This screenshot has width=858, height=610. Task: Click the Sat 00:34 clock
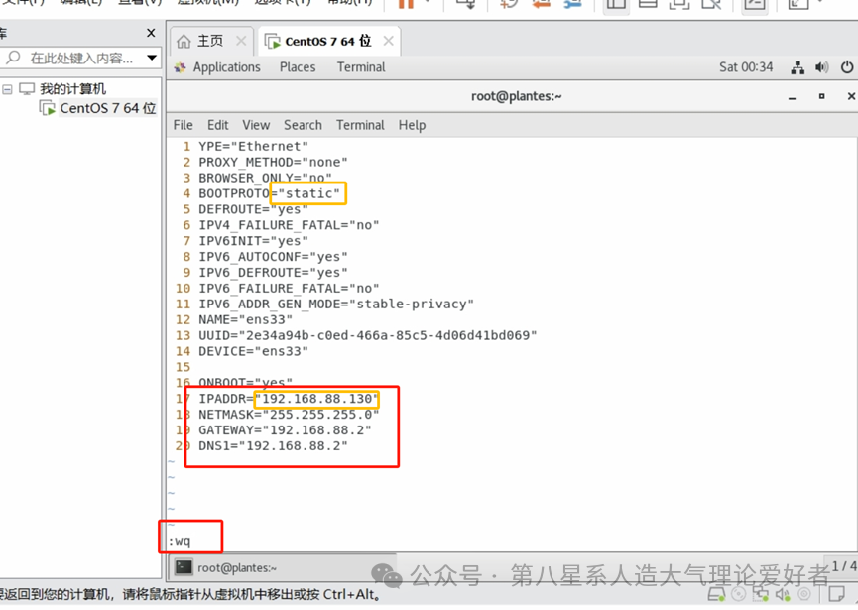(x=746, y=67)
